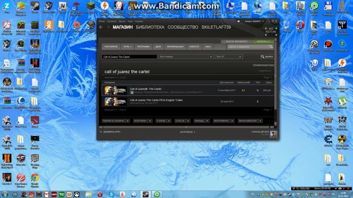Select the ПРОГРАММЫ store tab
This screenshot has width=353, height=198.
coord(143,47)
